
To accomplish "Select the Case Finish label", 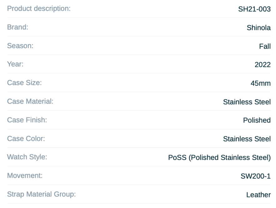I will (27, 120).
